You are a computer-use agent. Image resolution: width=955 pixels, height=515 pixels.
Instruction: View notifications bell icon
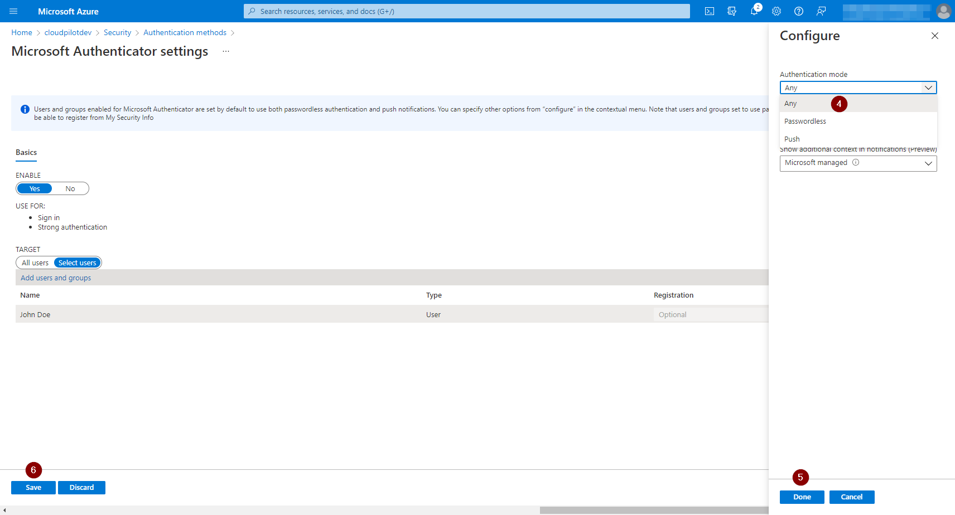tap(754, 11)
